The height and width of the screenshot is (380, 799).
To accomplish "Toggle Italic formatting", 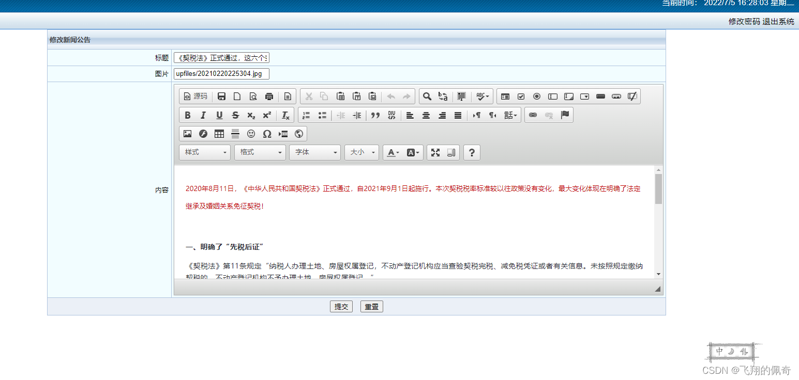I will tap(203, 115).
